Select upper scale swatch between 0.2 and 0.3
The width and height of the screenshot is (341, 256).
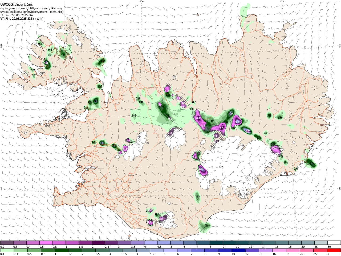(7, 243)
